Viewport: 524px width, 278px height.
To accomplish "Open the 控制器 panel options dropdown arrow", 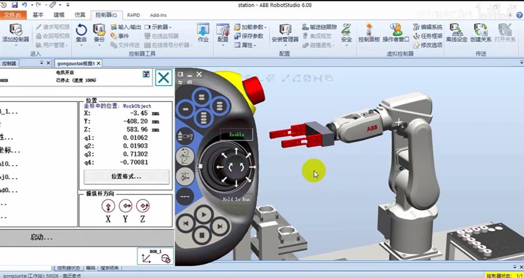I will pos(42,63).
